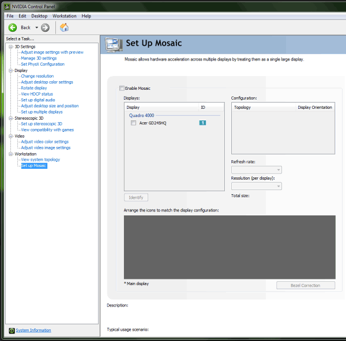Click the 3D Settings category label
The width and height of the screenshot is (346, 341).
tap(25, 47)
